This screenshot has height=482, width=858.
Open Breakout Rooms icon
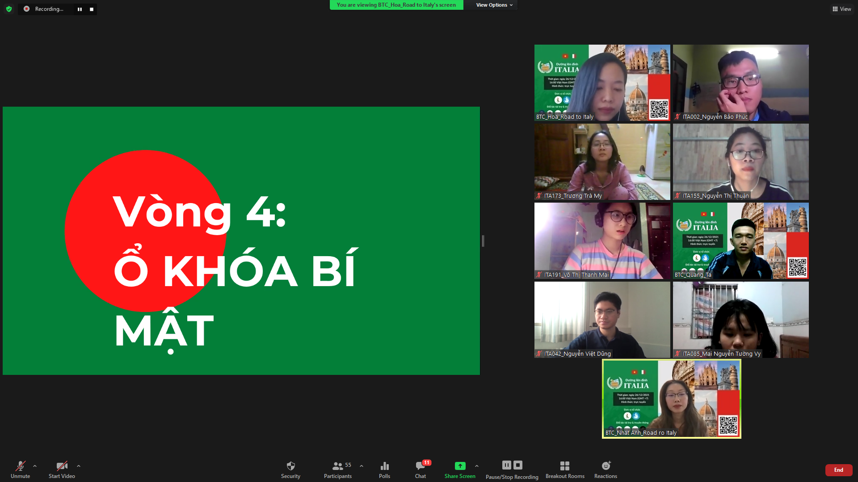565,466
